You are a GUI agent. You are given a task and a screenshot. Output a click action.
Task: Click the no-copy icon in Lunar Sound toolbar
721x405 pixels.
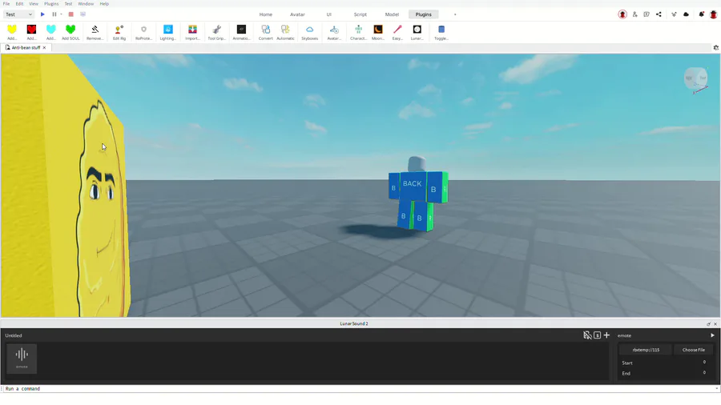(x=587, y=335)
